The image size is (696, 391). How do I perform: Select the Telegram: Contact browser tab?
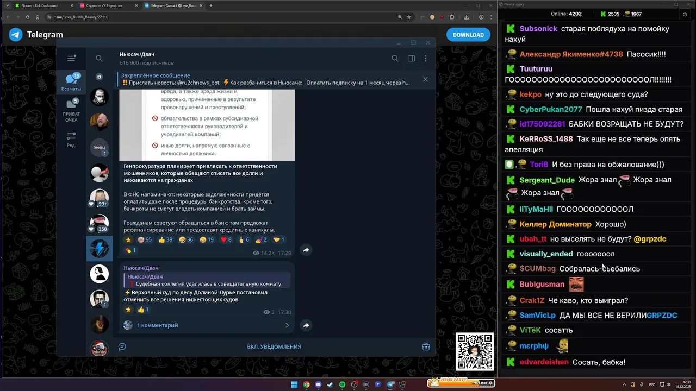pyautogui.click(x=174, y=5)
